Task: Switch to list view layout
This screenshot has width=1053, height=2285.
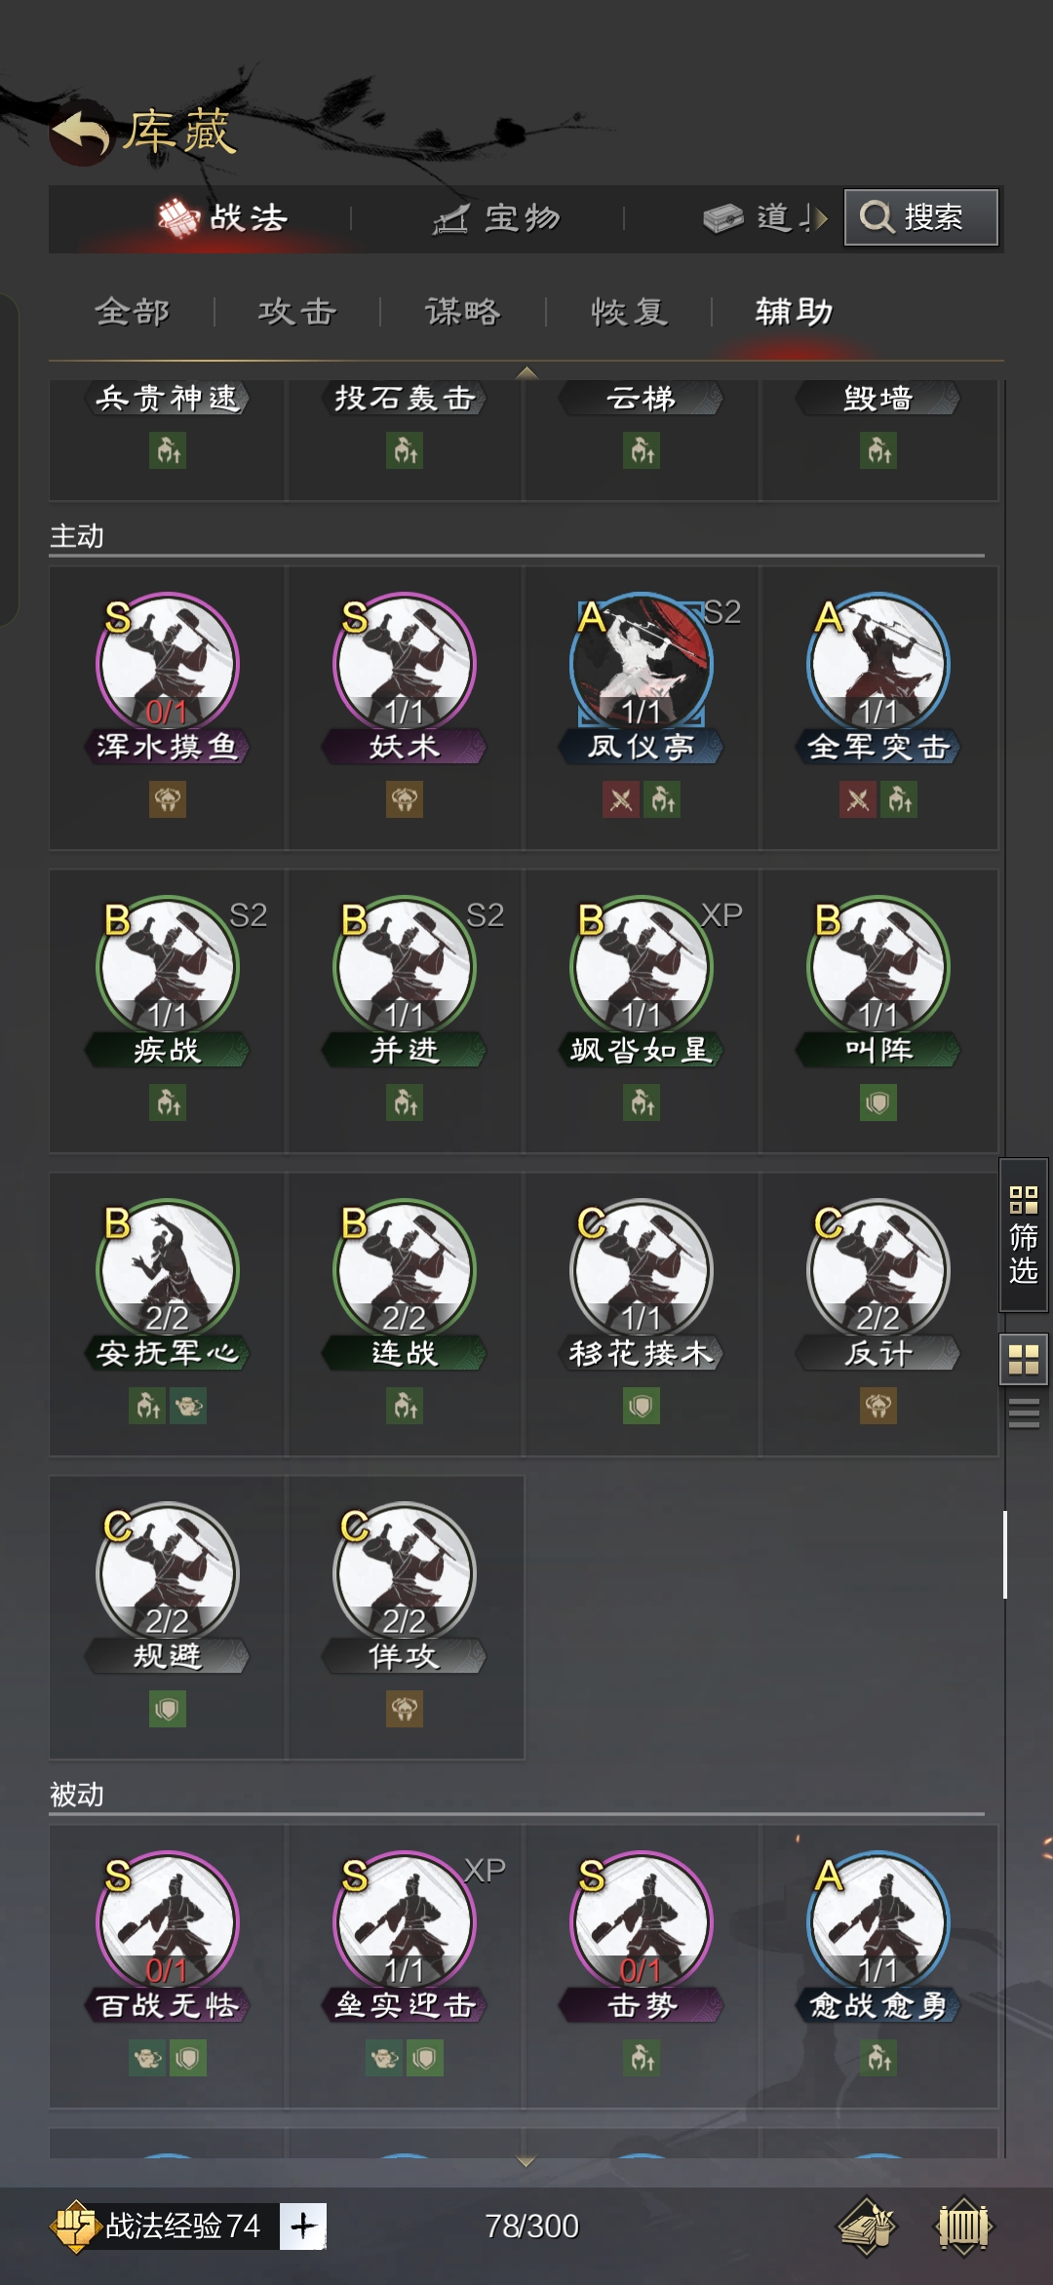Action: click(x=1023, y=1413)
